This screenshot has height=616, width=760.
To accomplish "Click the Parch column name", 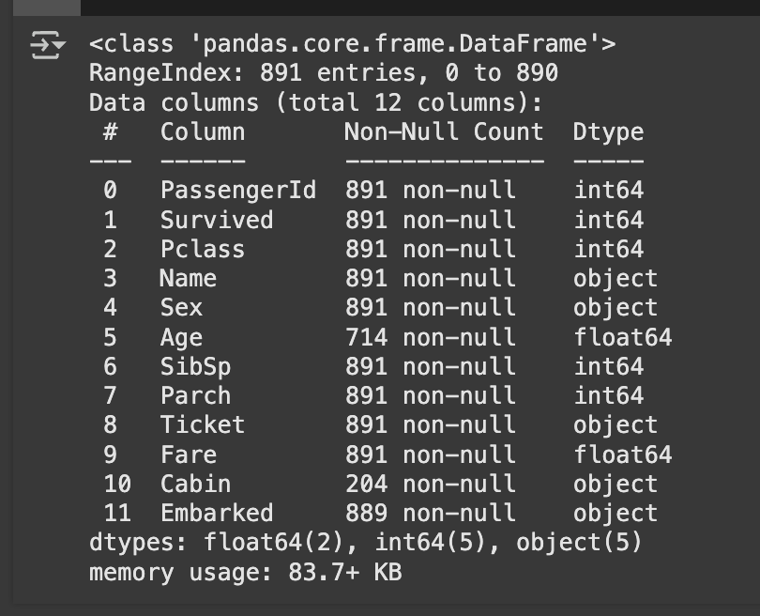I will pyautogui.click(x=195, y=395).
